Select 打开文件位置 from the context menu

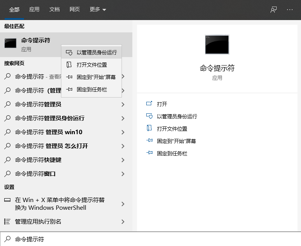point(92,65)
